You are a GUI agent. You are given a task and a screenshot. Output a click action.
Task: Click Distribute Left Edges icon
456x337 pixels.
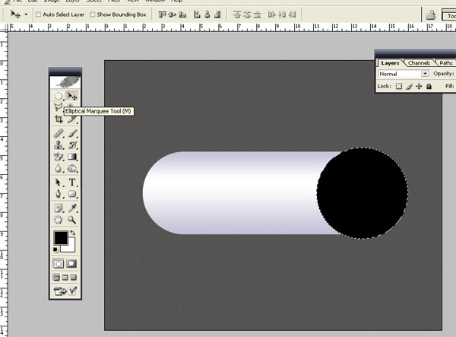[x=271, y=14]
